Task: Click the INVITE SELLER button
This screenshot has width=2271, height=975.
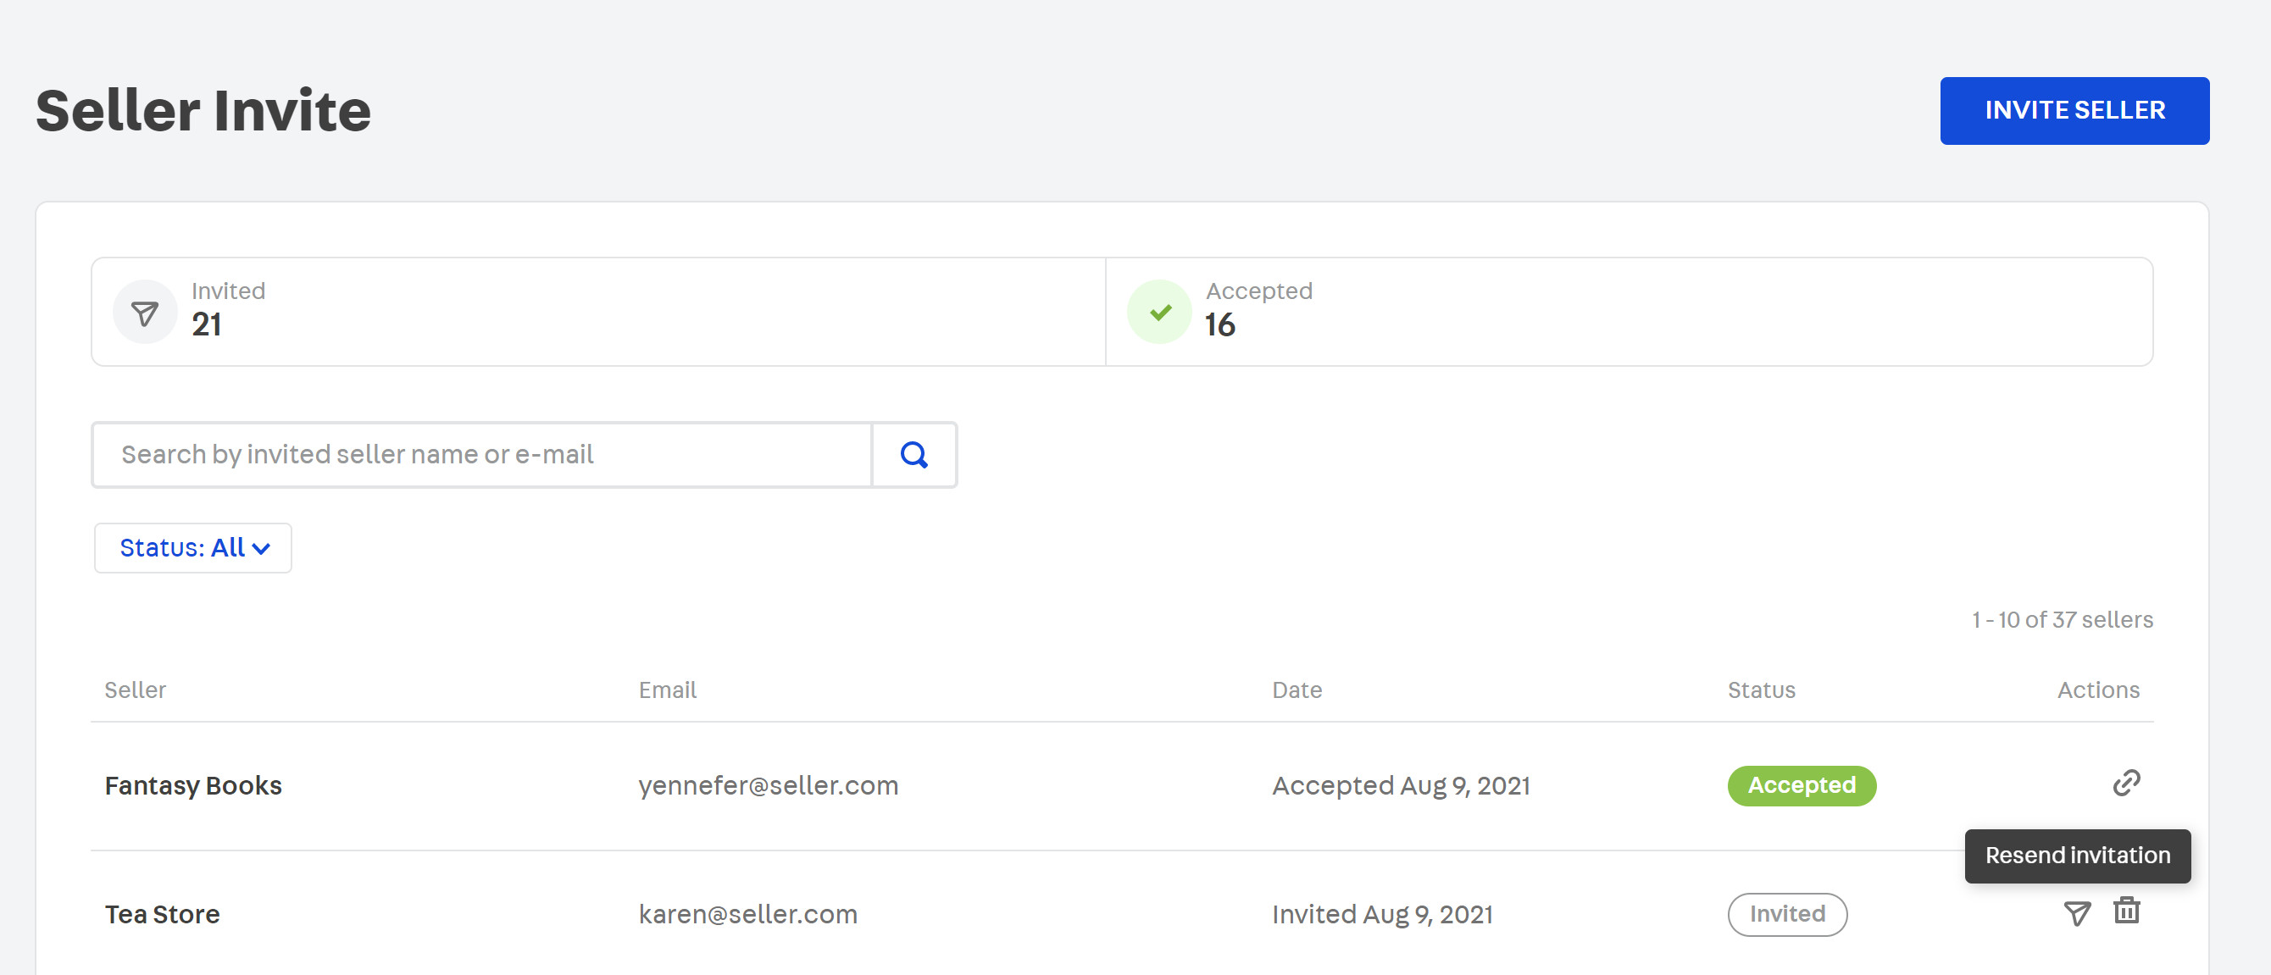Action: tap(2074, 111)
